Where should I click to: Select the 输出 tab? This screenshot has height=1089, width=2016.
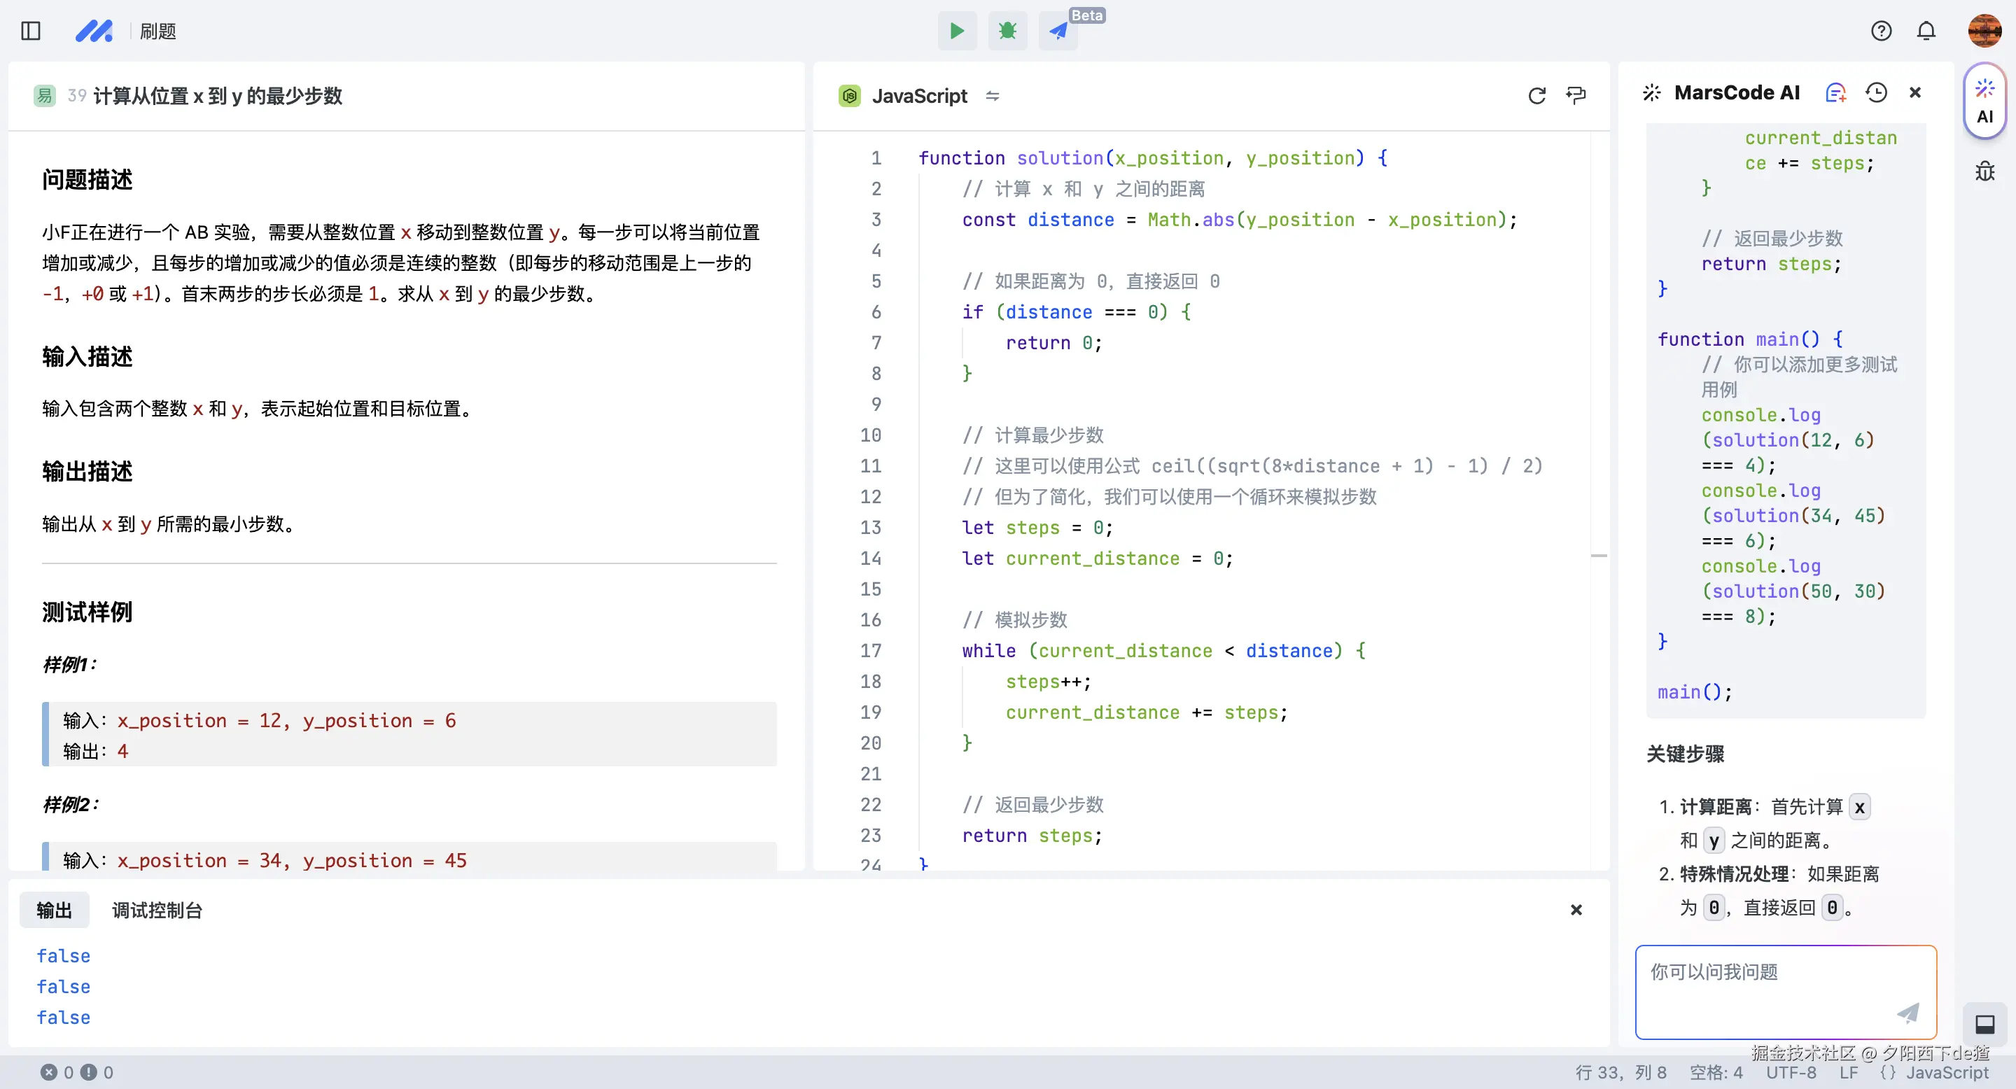pos(54,910)
